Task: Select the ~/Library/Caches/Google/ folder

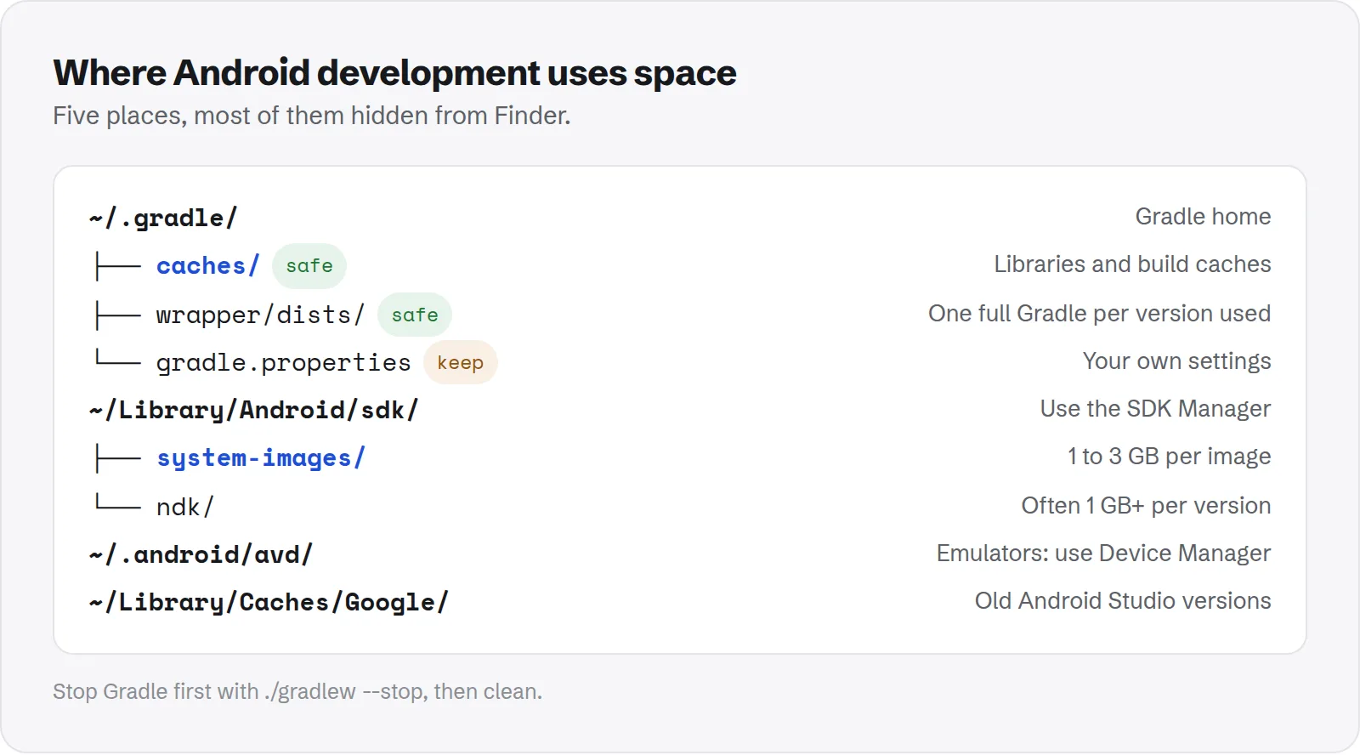Action: click(269, 602)
